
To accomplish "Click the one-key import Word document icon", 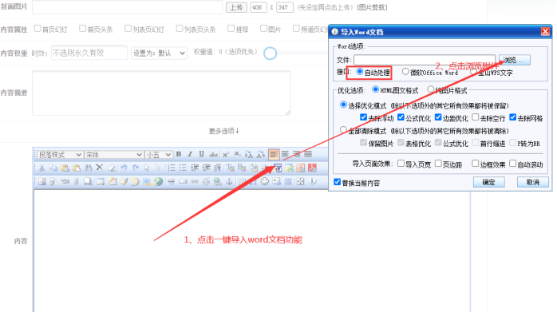I will click(x=278, y=168).
